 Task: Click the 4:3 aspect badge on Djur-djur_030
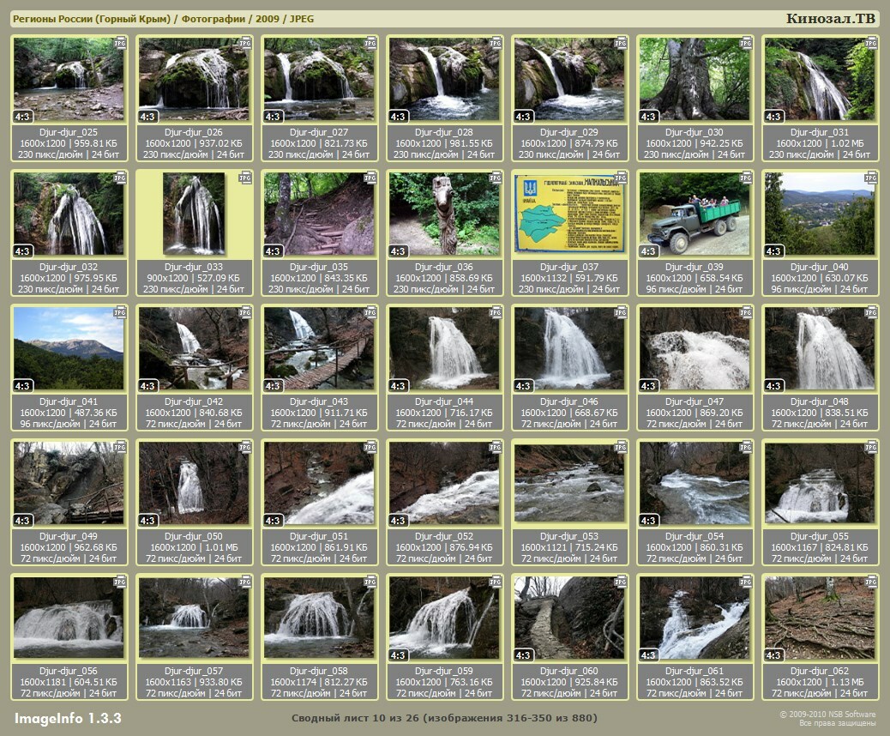point(648,117)
